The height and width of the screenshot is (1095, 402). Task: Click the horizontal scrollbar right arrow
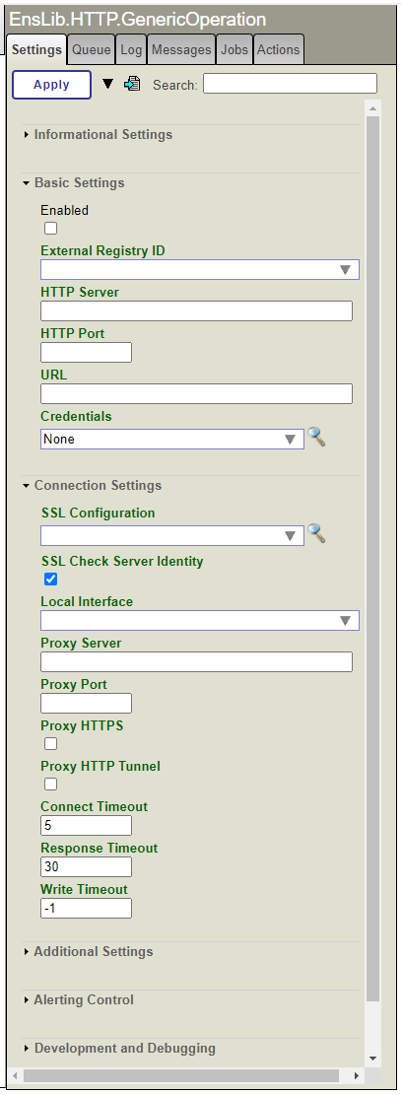357,1075
